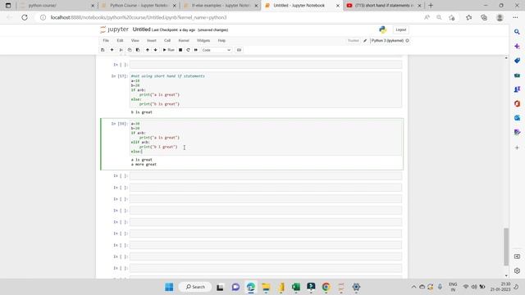Restart kernel and run all cells icon
The image size is (525, 295).
pyautogui.click(x=196, y=50)
